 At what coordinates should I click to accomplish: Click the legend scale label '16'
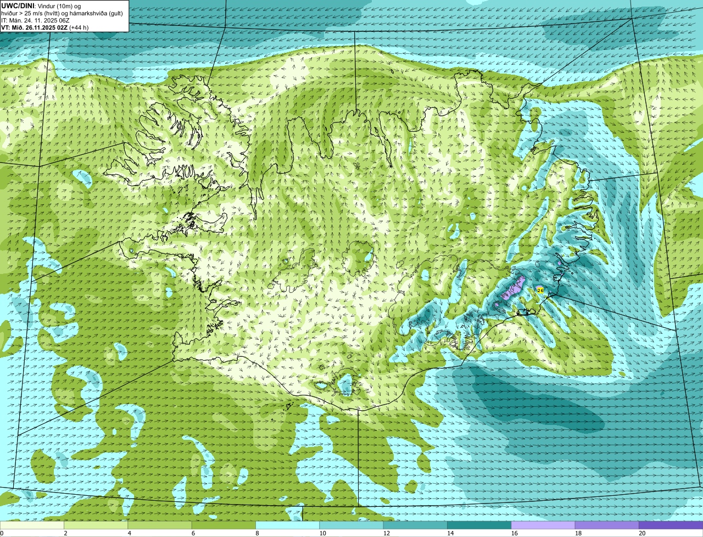pyautogui.click(x=514, y=533)
